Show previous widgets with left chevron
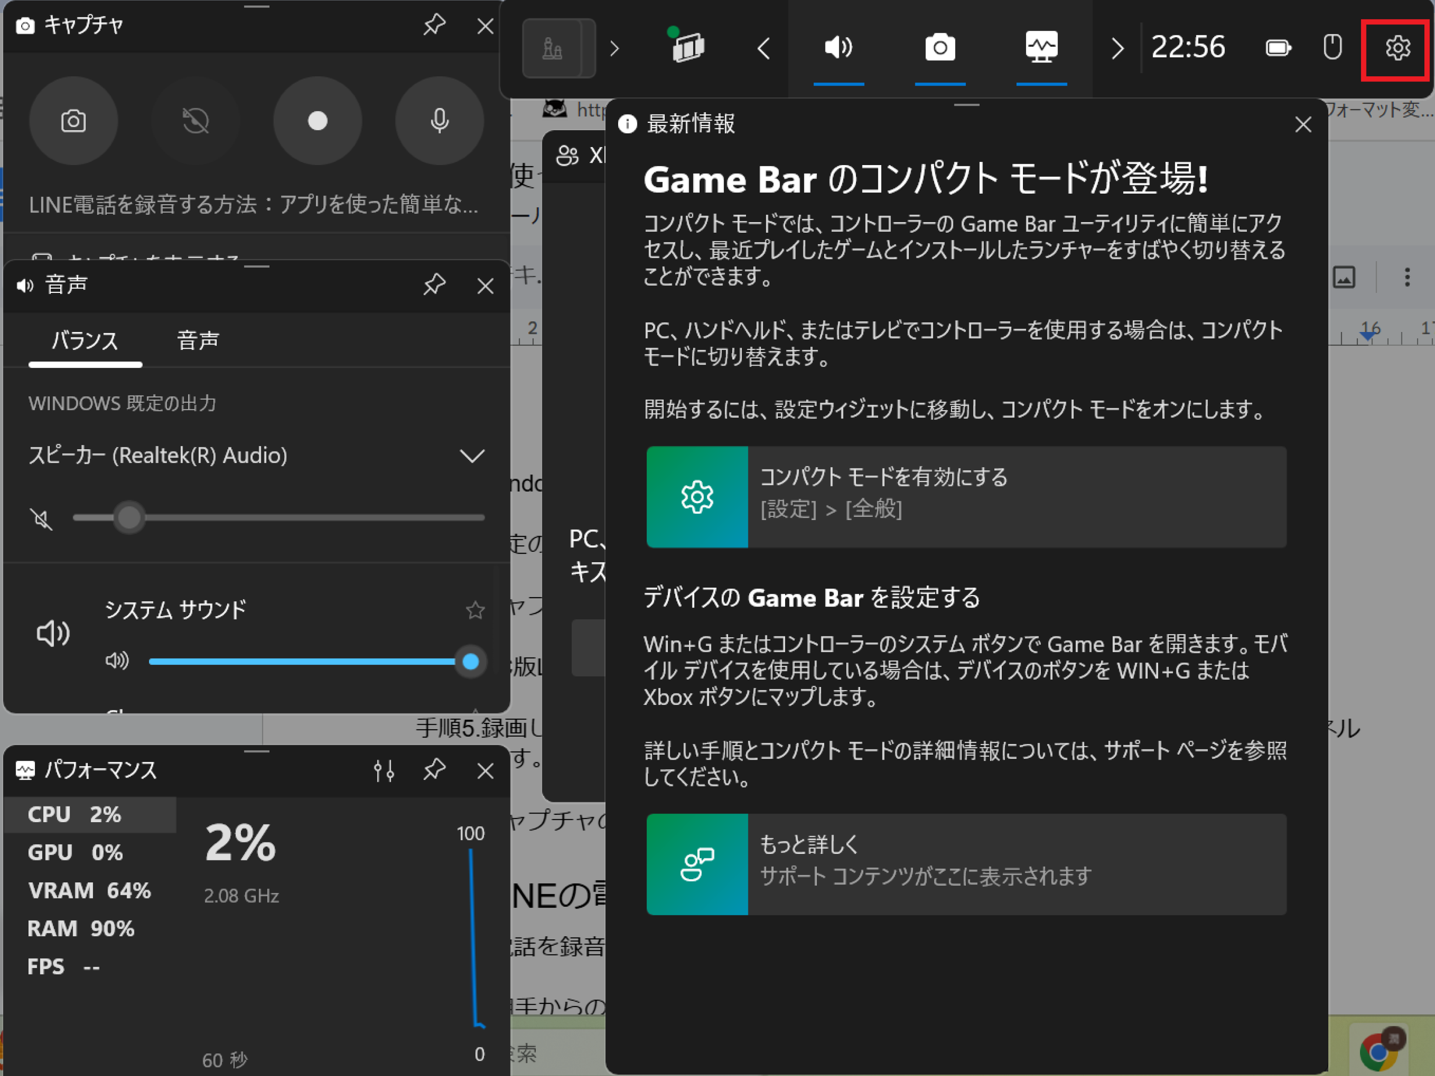The image size is (1435, 1076). click(763, 48)
